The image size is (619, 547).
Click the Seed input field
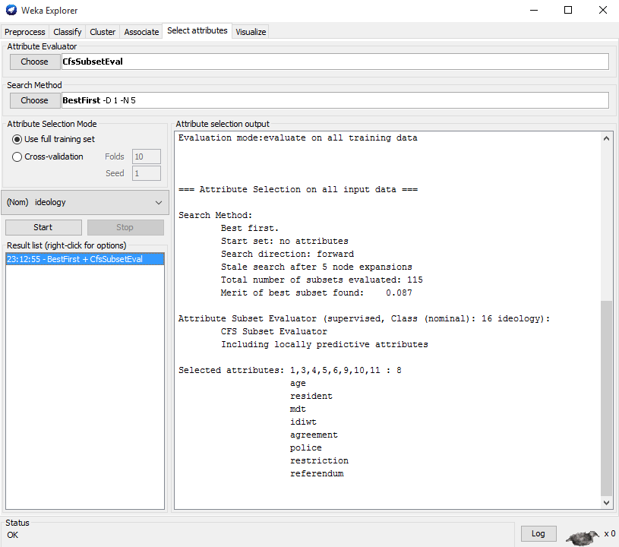coord(147,173)
